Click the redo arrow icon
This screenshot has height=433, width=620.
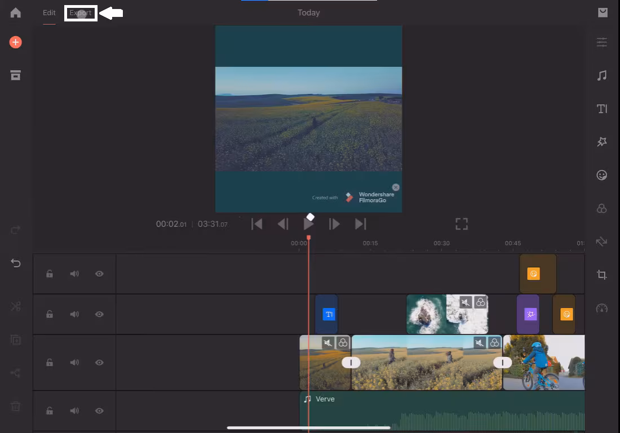(x=15, y=229)
